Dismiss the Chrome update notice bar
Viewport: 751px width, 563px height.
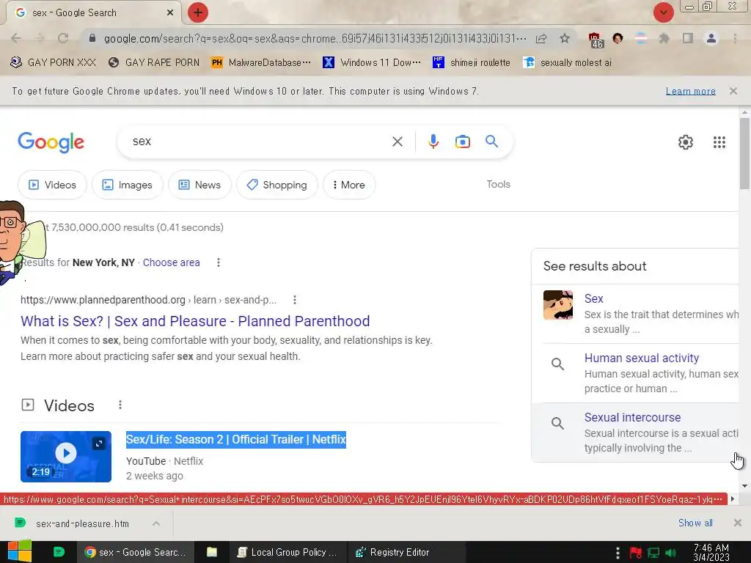coord(733,91)
